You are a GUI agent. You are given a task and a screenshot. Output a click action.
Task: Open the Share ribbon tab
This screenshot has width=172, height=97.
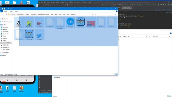pyautogui.click(x=11, y=11)
